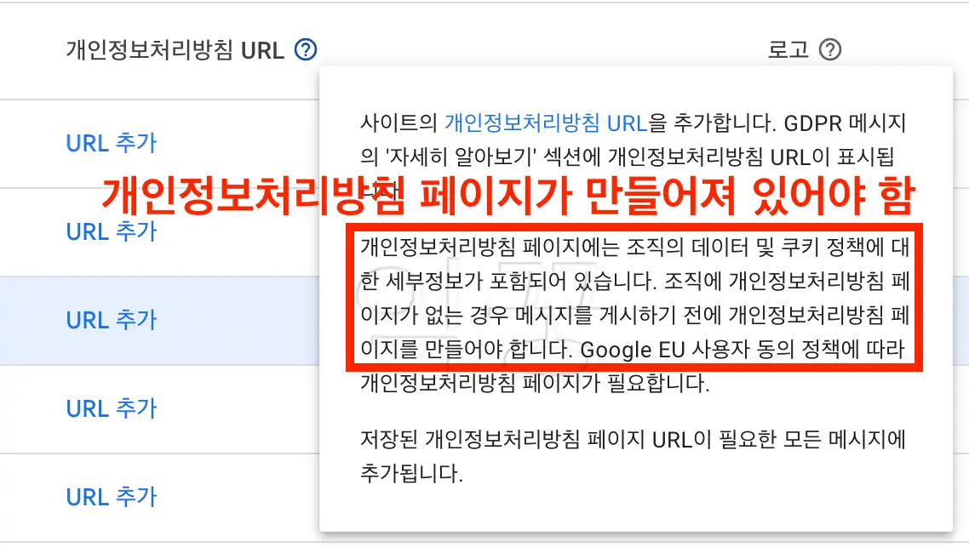
Task: Click the 로고 help question mark icon
Action: click(x=830, y=49)
